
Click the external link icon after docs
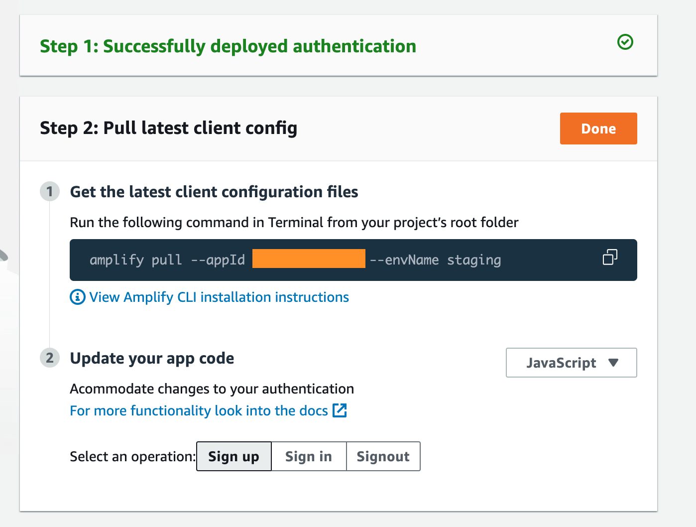pos(340,410)
